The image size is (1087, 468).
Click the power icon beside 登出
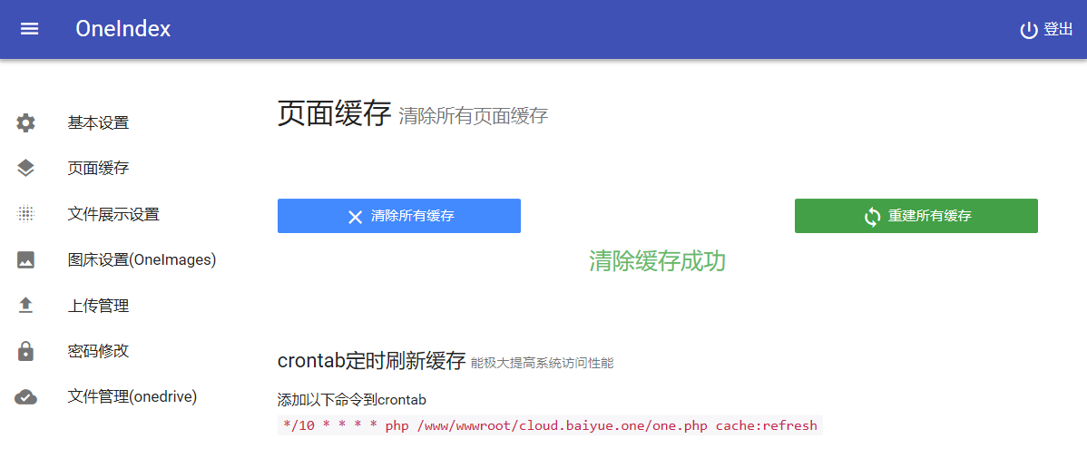click(1029, 30)
